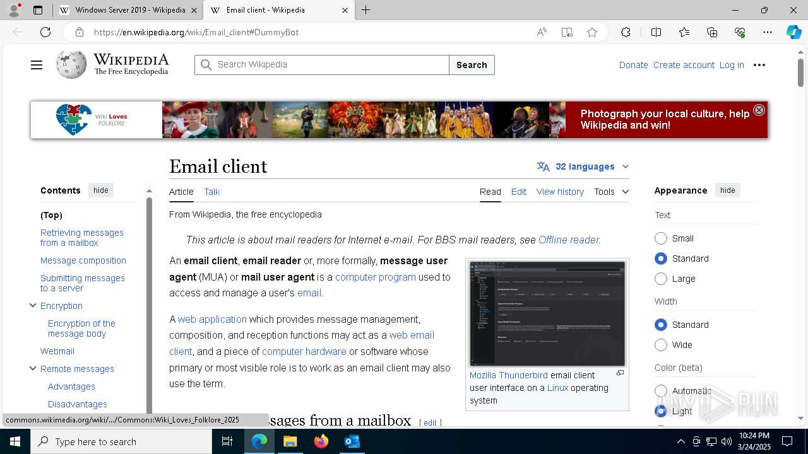
Task: Open the Thunderbird screenshot thumbnail
Action: tap(547, 313)
